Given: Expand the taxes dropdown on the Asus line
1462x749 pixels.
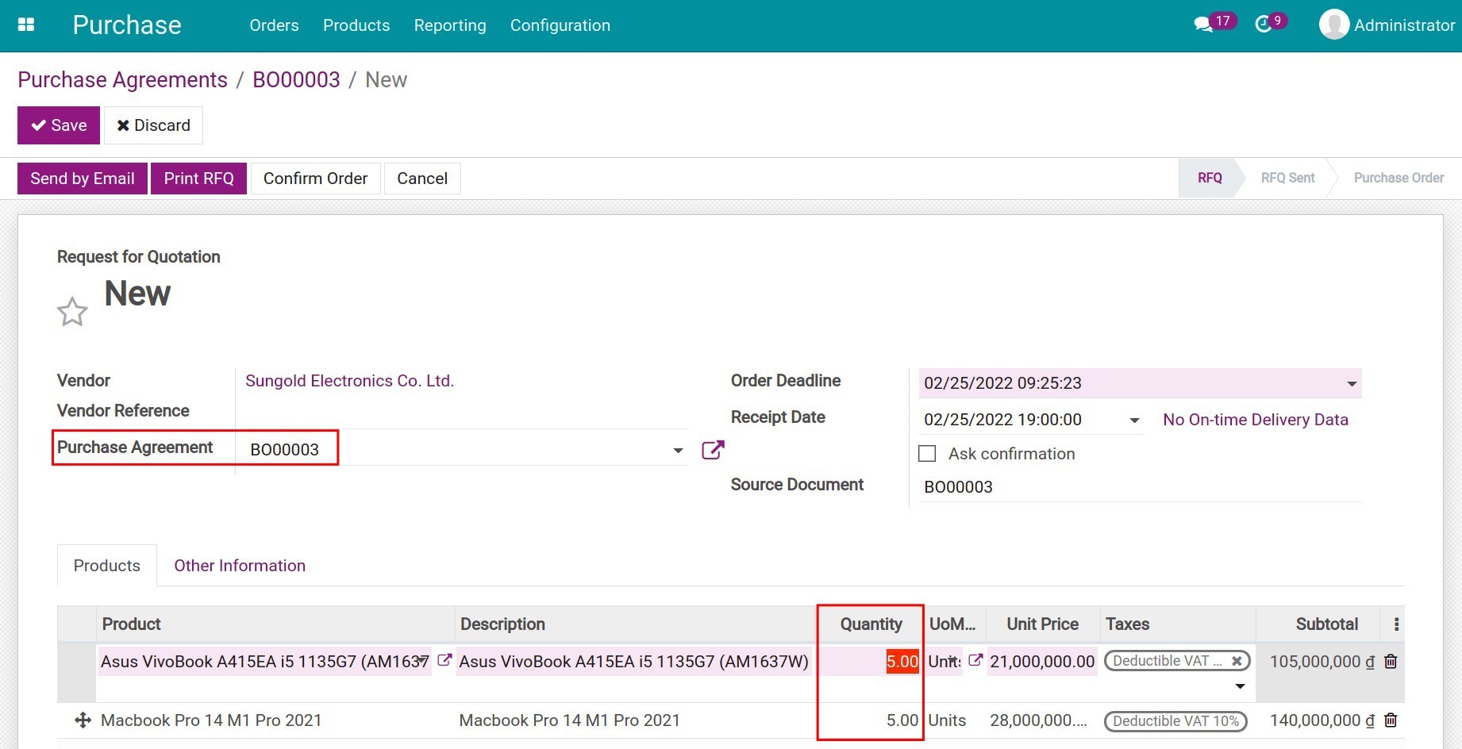Looking at the screenshot, I should click(x=1241, y=686).
